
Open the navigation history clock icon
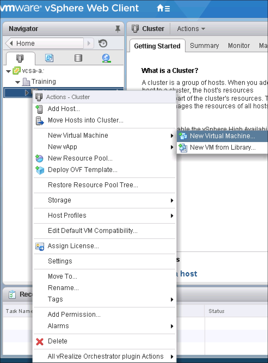(103, 43)
